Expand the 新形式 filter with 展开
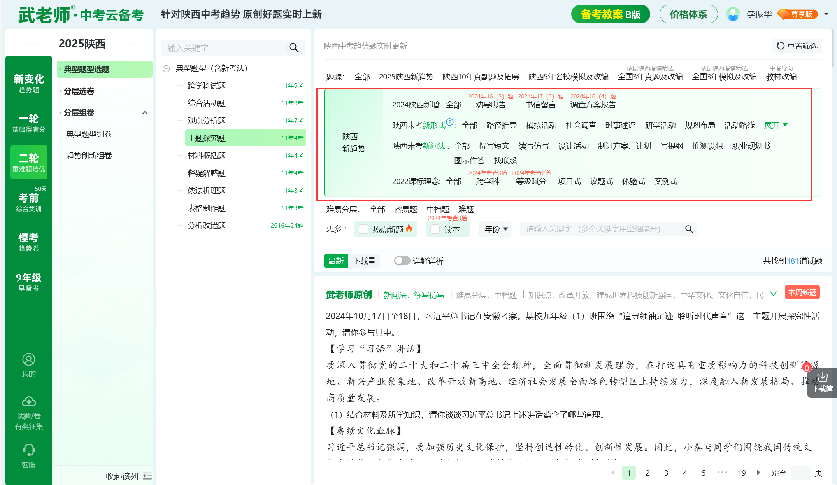This screenshot has height=485, width=837. [x=775, y=125]
